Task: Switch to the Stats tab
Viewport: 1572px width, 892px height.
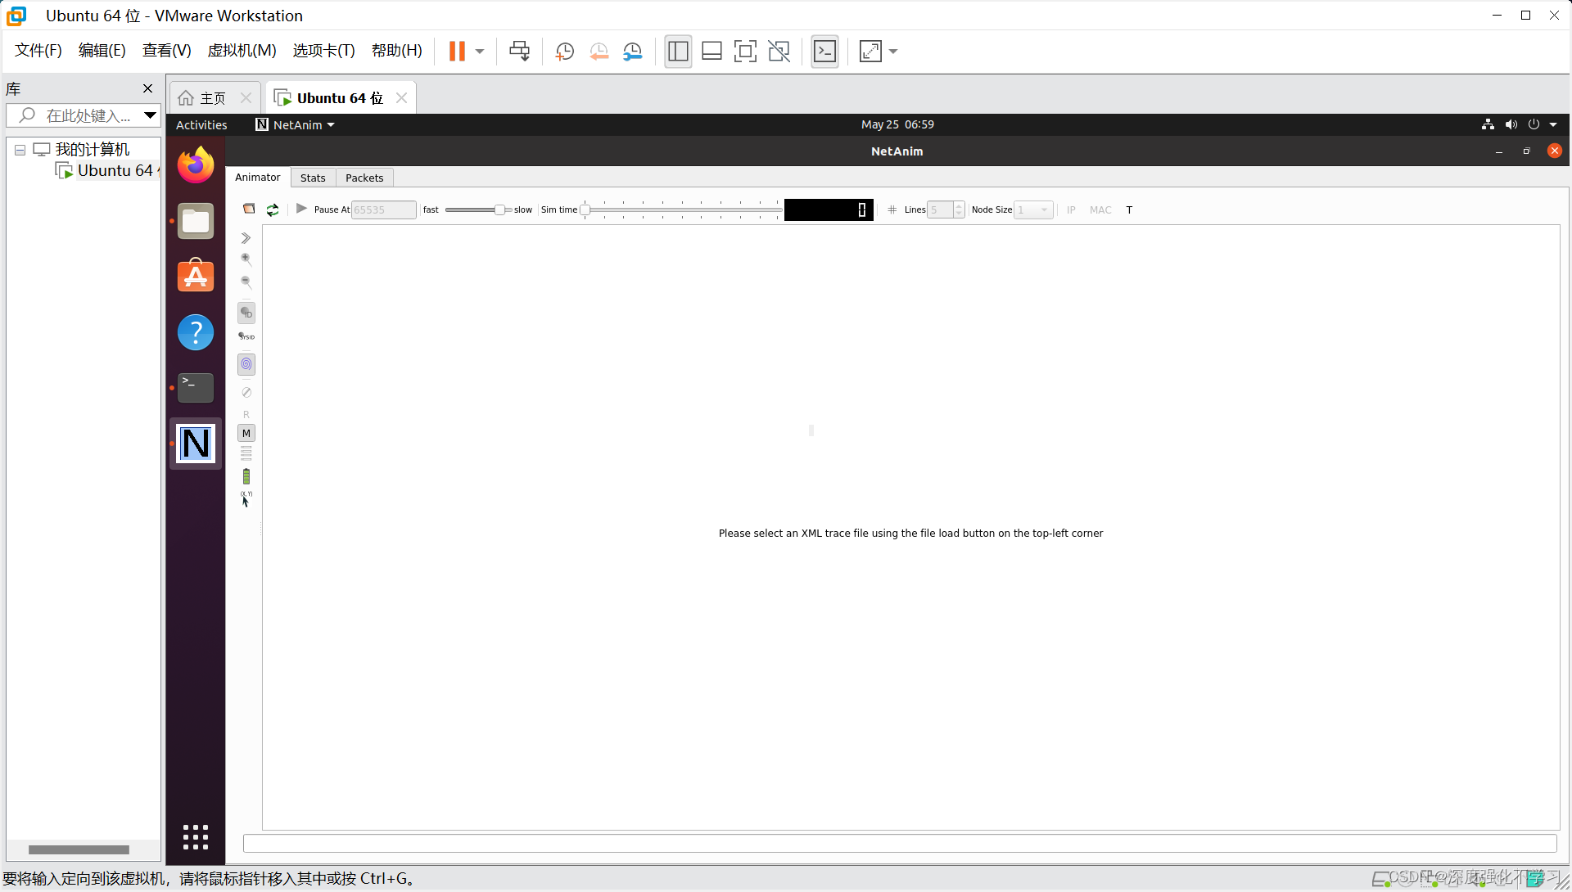Action: (313, 178)
